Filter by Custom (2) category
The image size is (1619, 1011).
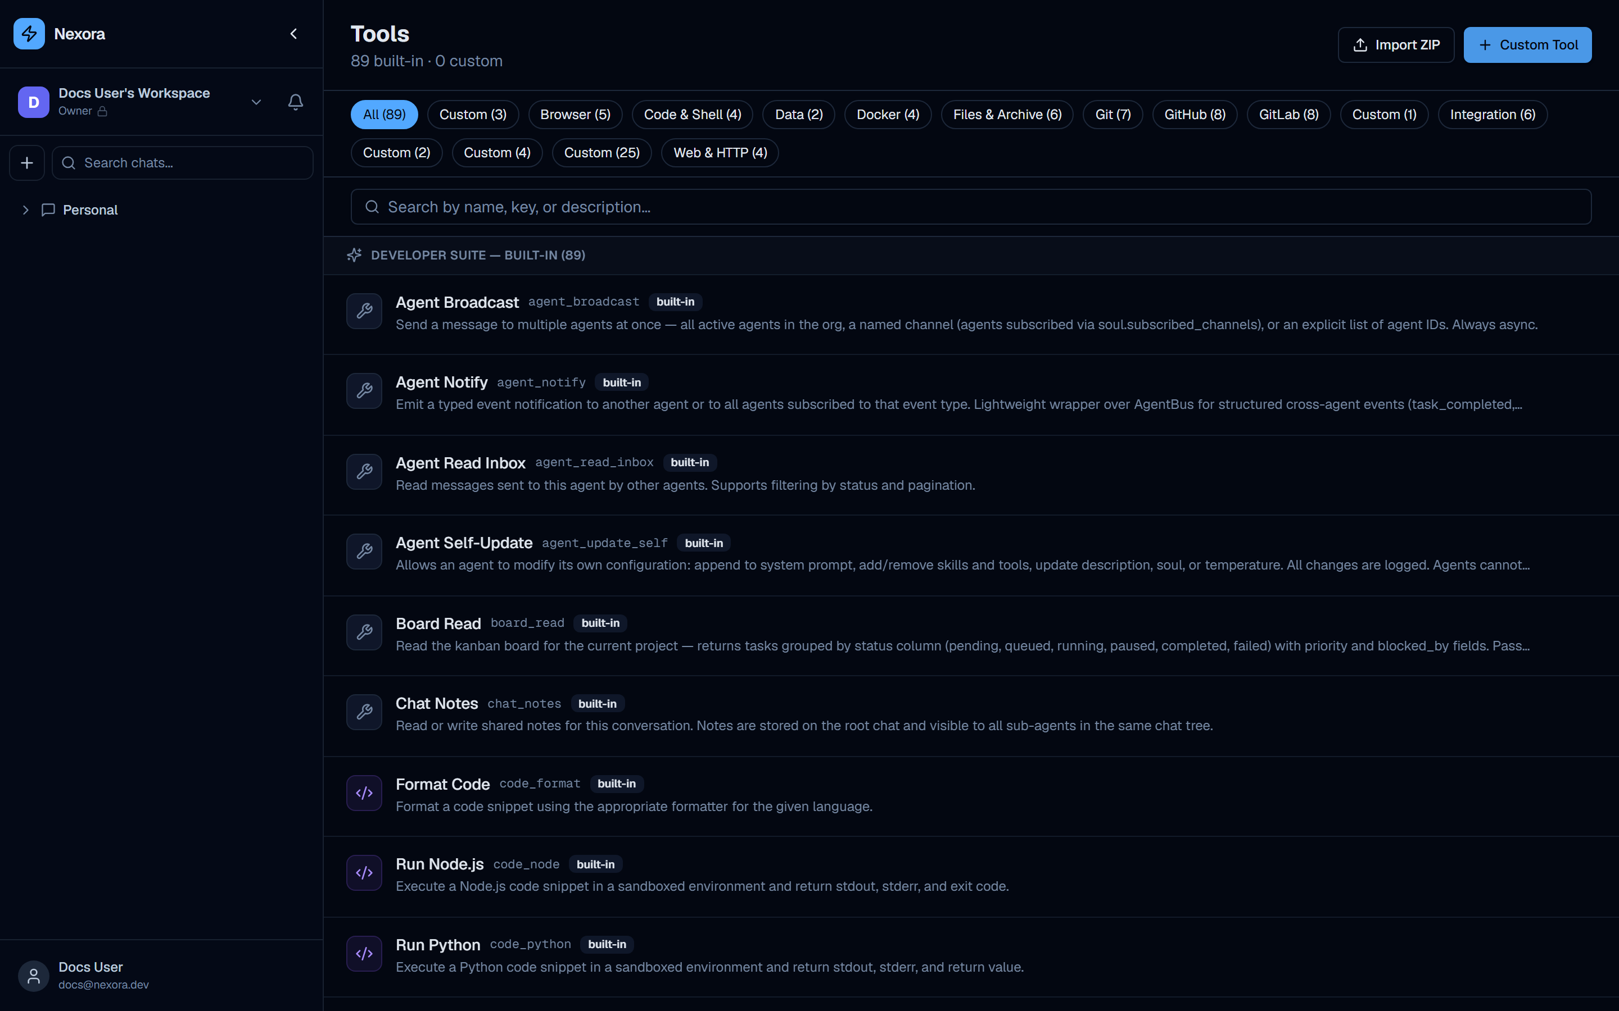point(396,152)
